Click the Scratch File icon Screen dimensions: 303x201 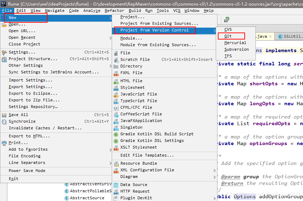tap(116, 60)
